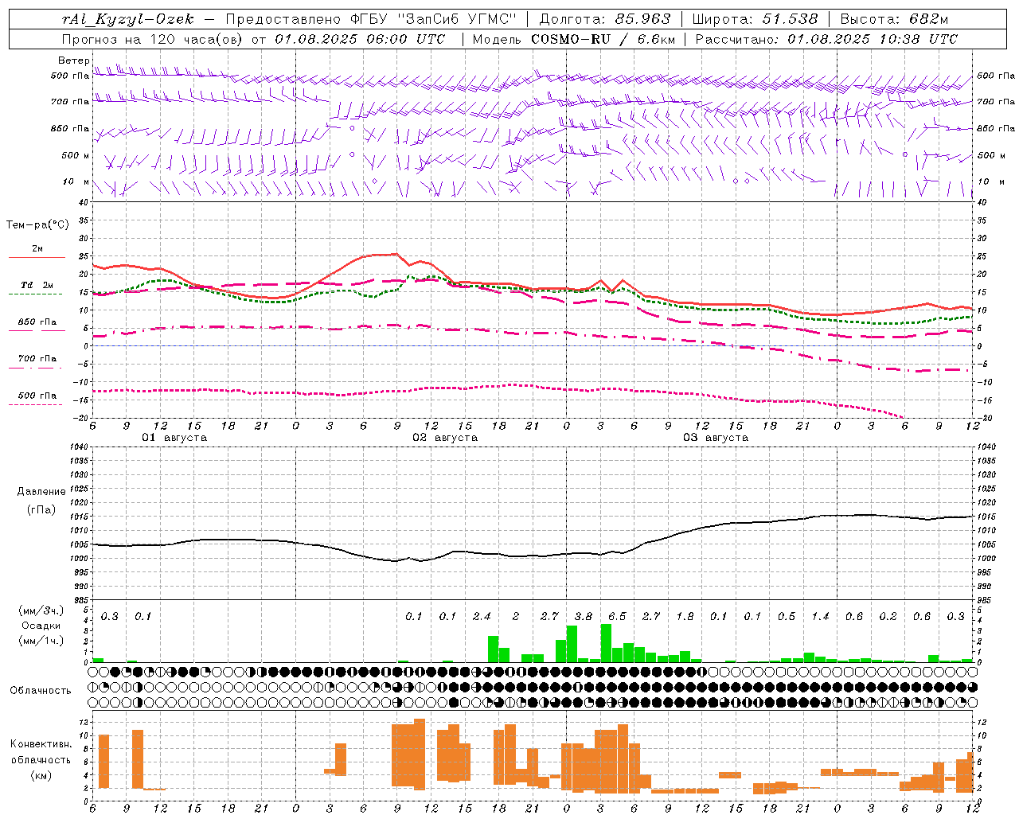Screen dimensions: 1019x815
Task: Click the 1.4 precipitation total value
Action: pyautogui.click(x=820, y=617)
